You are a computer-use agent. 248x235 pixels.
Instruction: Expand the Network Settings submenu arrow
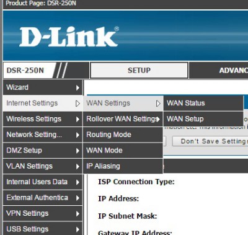77,135
